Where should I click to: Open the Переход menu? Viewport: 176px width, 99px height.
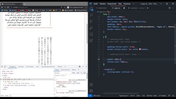127,4
